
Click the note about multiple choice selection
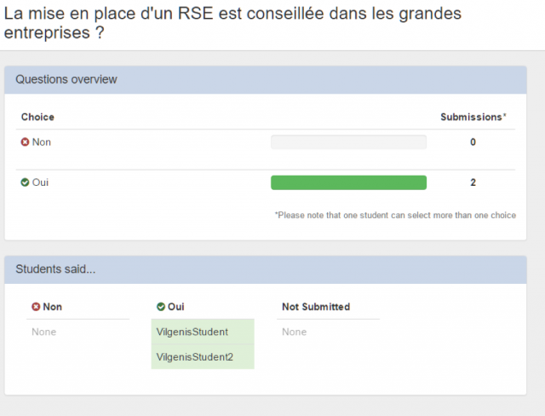tap(395, 216)
